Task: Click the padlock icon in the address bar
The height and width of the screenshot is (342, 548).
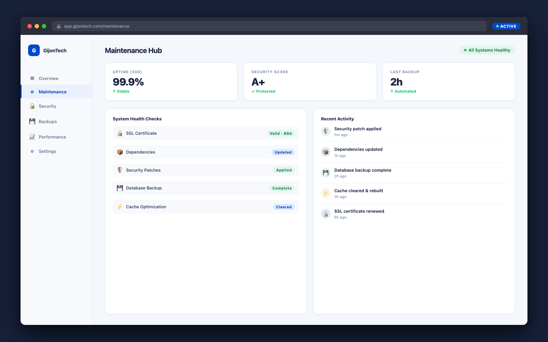Action: (59, 26)
